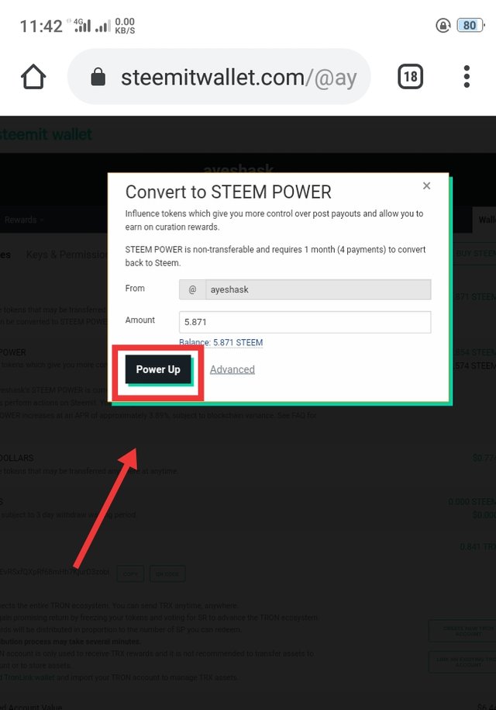Viewport: 496px width, 710px height.
Task: Tap the battery indicator showing 80
Action: (x=470, y=25)
